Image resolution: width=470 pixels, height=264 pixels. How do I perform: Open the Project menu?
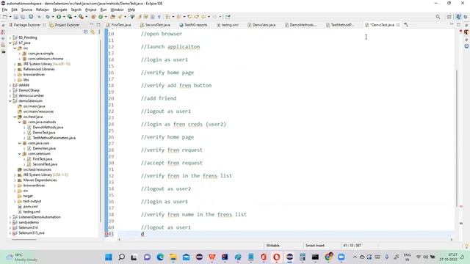(x=91, y=10)
